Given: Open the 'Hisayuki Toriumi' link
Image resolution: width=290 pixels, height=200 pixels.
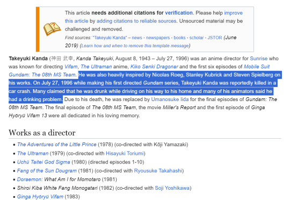Looking at the screenshot, I should [x=125, y=153].
